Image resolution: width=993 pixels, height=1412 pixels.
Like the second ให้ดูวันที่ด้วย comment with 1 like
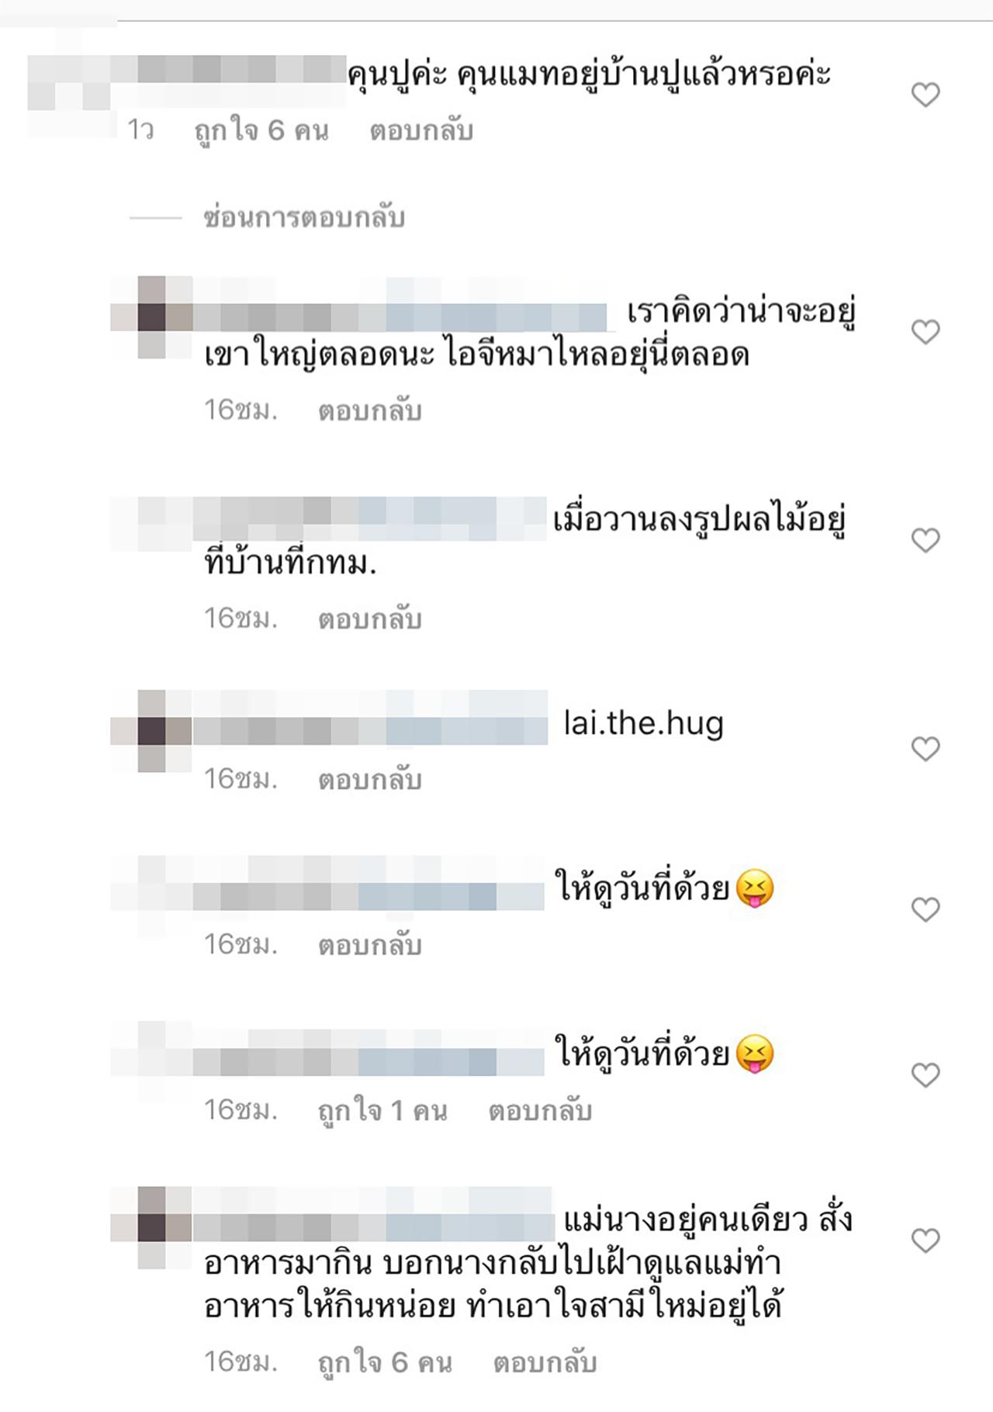[x=925, y=1075]
